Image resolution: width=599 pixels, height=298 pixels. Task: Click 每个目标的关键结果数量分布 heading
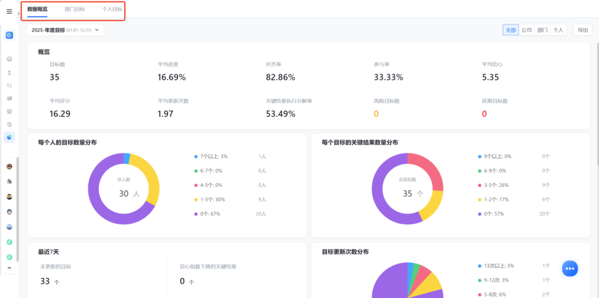pos(360,142)
